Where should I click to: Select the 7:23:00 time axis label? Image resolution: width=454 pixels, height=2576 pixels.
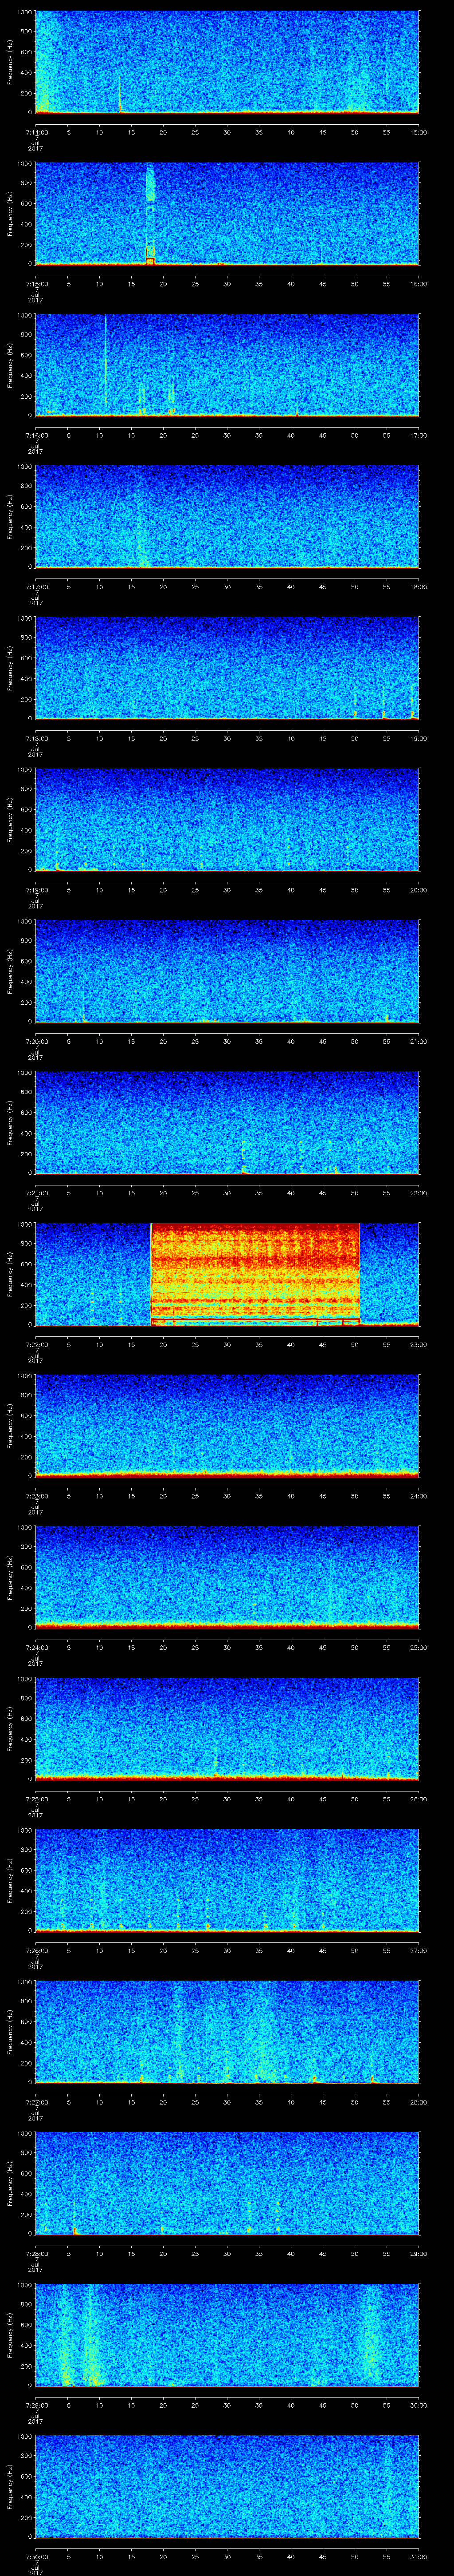pyautogui.click(x=35, y=1496)
